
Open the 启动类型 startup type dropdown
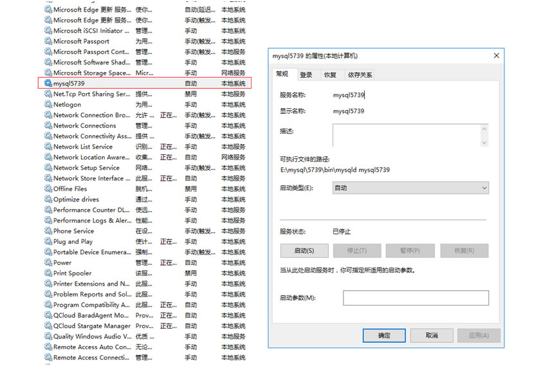(410, 188)
